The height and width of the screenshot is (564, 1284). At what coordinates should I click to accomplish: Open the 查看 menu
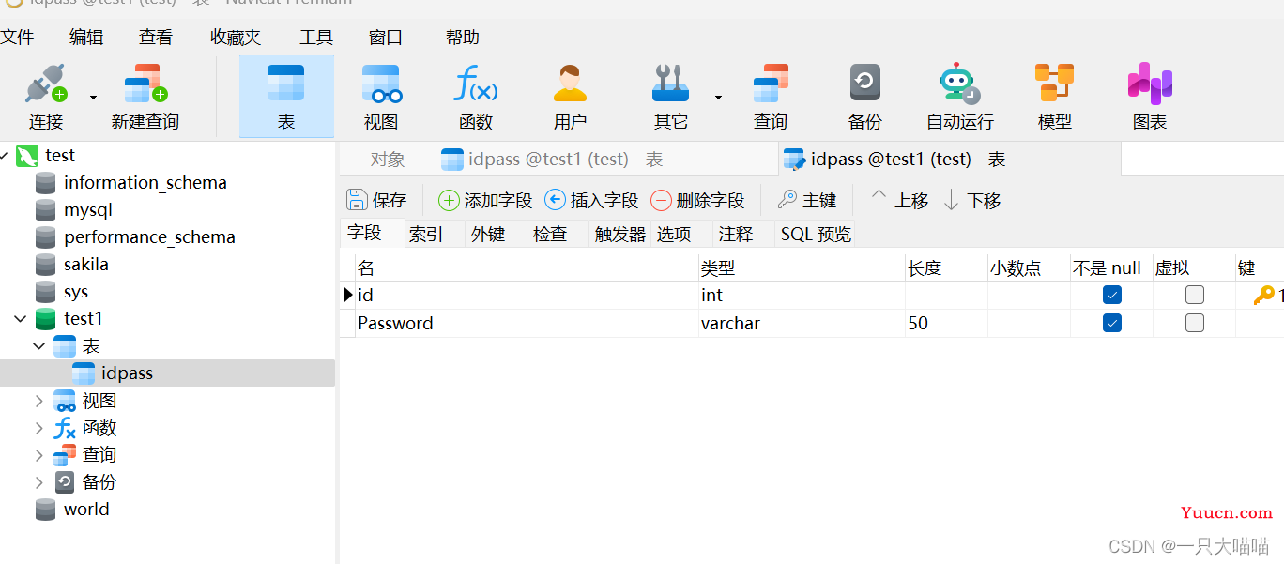(156, 37)
